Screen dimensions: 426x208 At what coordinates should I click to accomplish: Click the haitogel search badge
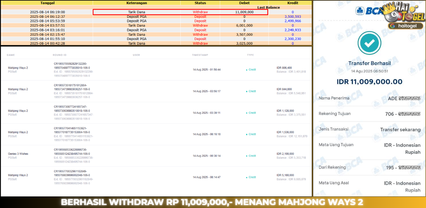pos(406,25)
